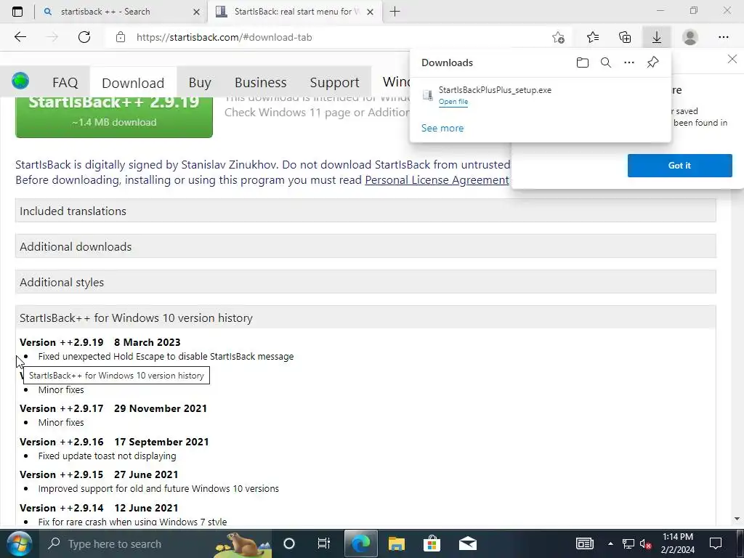The image size is (744, 558).
Task: Open browser Settings and more menu
Action: click(x=723, y=37)
